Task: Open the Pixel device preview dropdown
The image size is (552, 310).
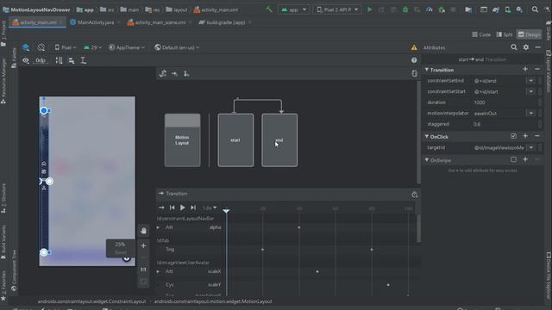Action: pyautogui.click(x=66, y=47)
